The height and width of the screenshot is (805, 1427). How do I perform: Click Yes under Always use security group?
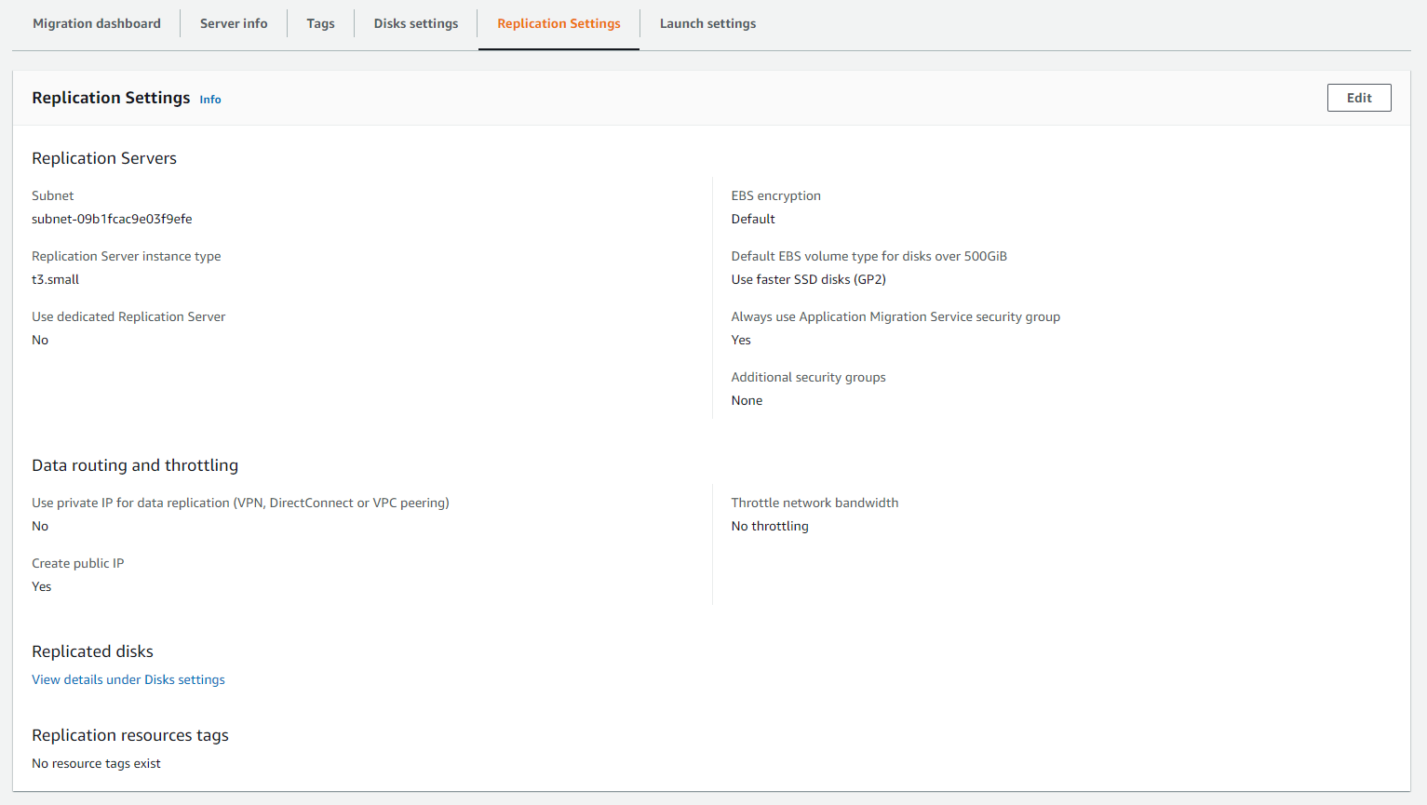(741, 340)
